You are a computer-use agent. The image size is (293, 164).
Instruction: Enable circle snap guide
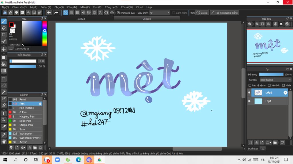(94, 13)
